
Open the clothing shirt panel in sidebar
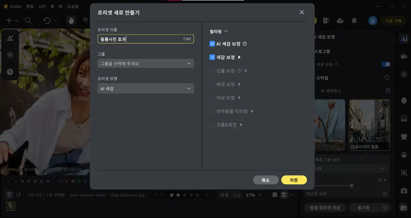[404, 136]
